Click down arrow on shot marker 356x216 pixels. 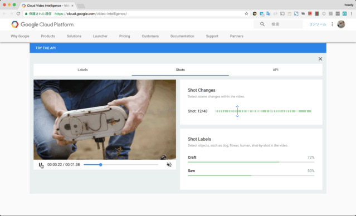pos(237,116)
